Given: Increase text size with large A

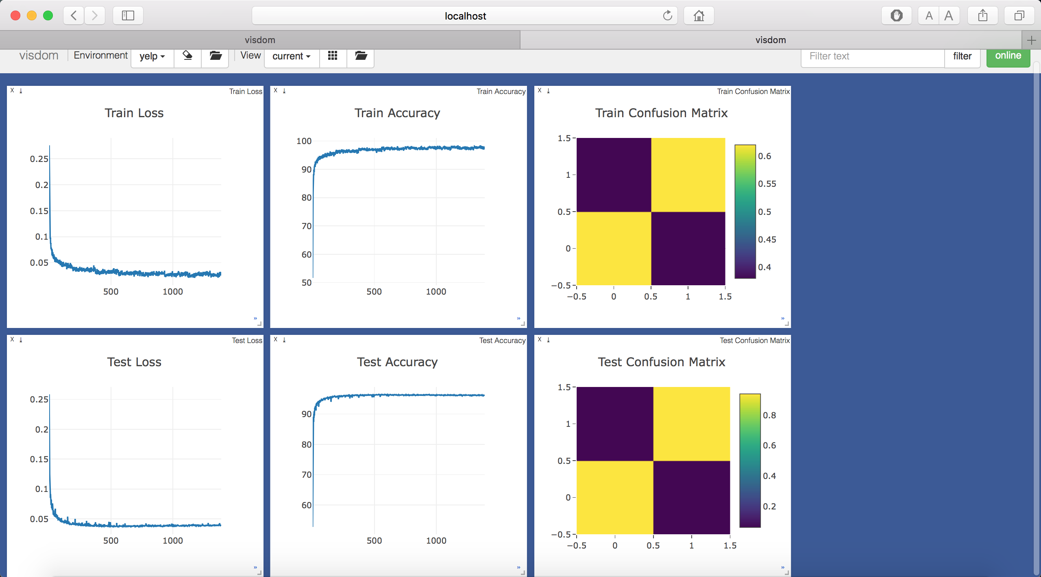Looking at the screenshot, I should 949,15.
